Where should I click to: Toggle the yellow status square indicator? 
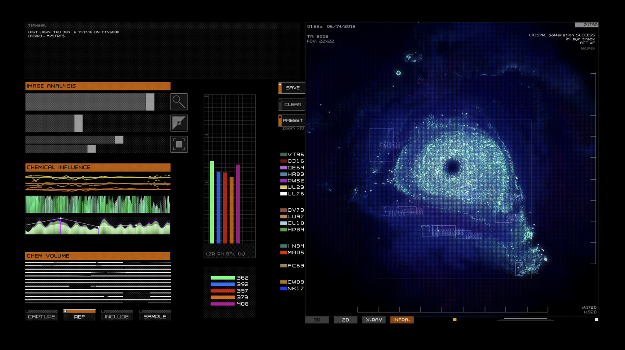click(x=455, y=320)
